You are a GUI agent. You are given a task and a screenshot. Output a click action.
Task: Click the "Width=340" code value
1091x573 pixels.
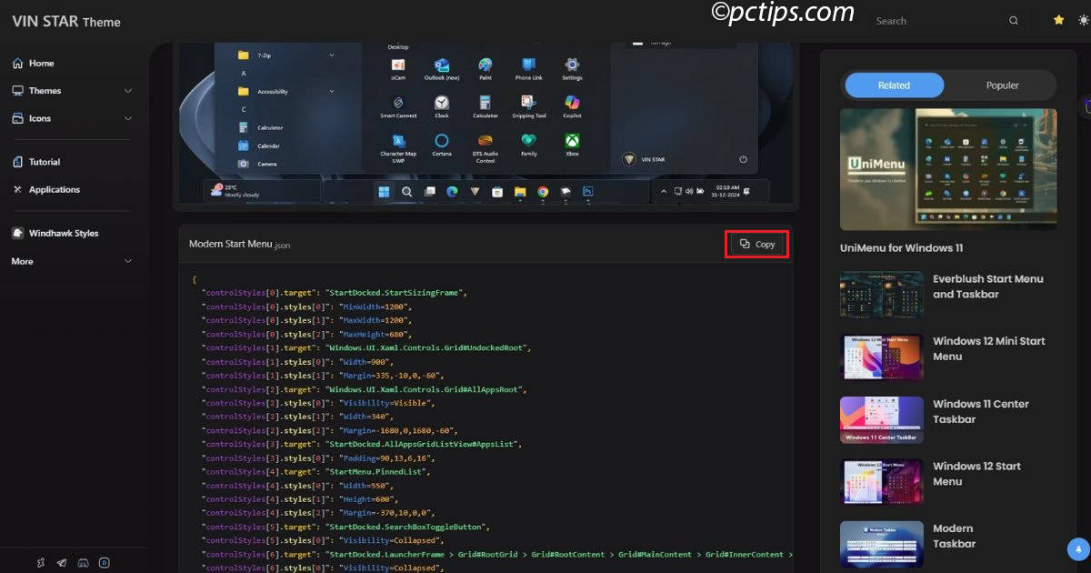point(366,417)
